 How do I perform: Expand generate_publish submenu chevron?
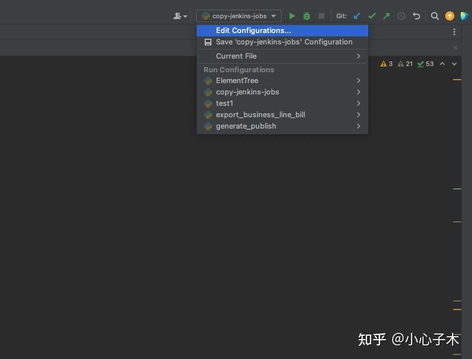358,126
